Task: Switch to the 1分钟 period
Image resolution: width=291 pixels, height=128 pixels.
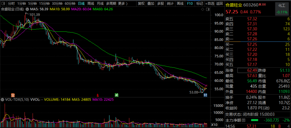Action: coord(21,3)
